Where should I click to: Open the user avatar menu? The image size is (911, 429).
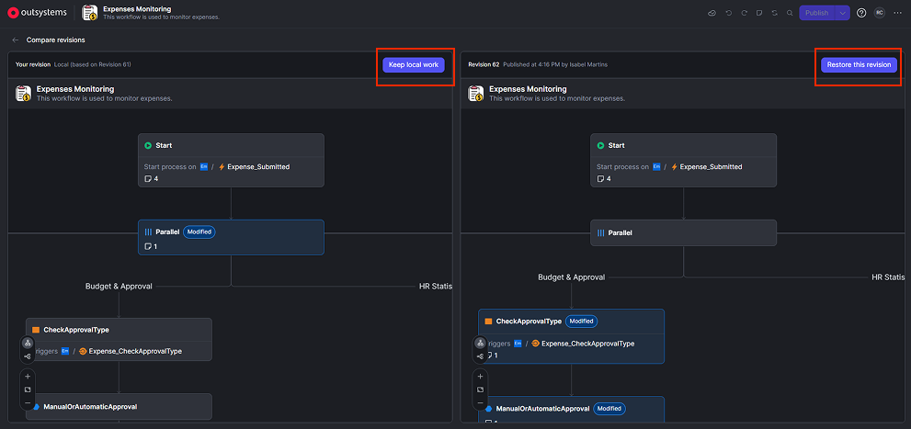(880, 13)
